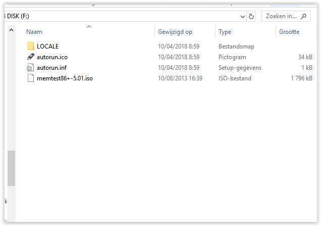Click the autorun.inf setup file icon
The image size is (321, 226).
click(30, 68)
